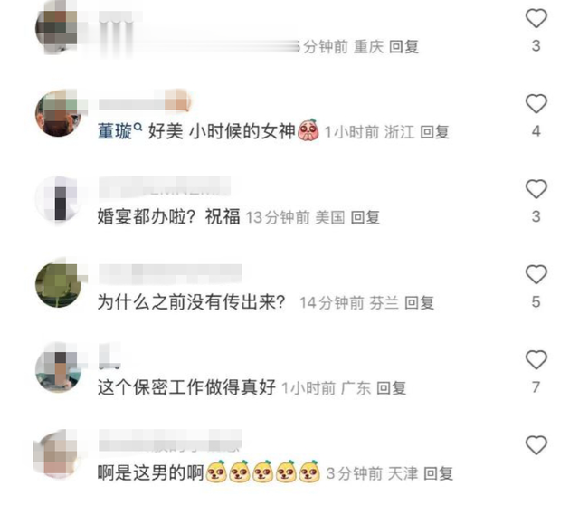Like the Chongqing comment with 3 likes
The image size is (579, 505).
click(536, 18)
